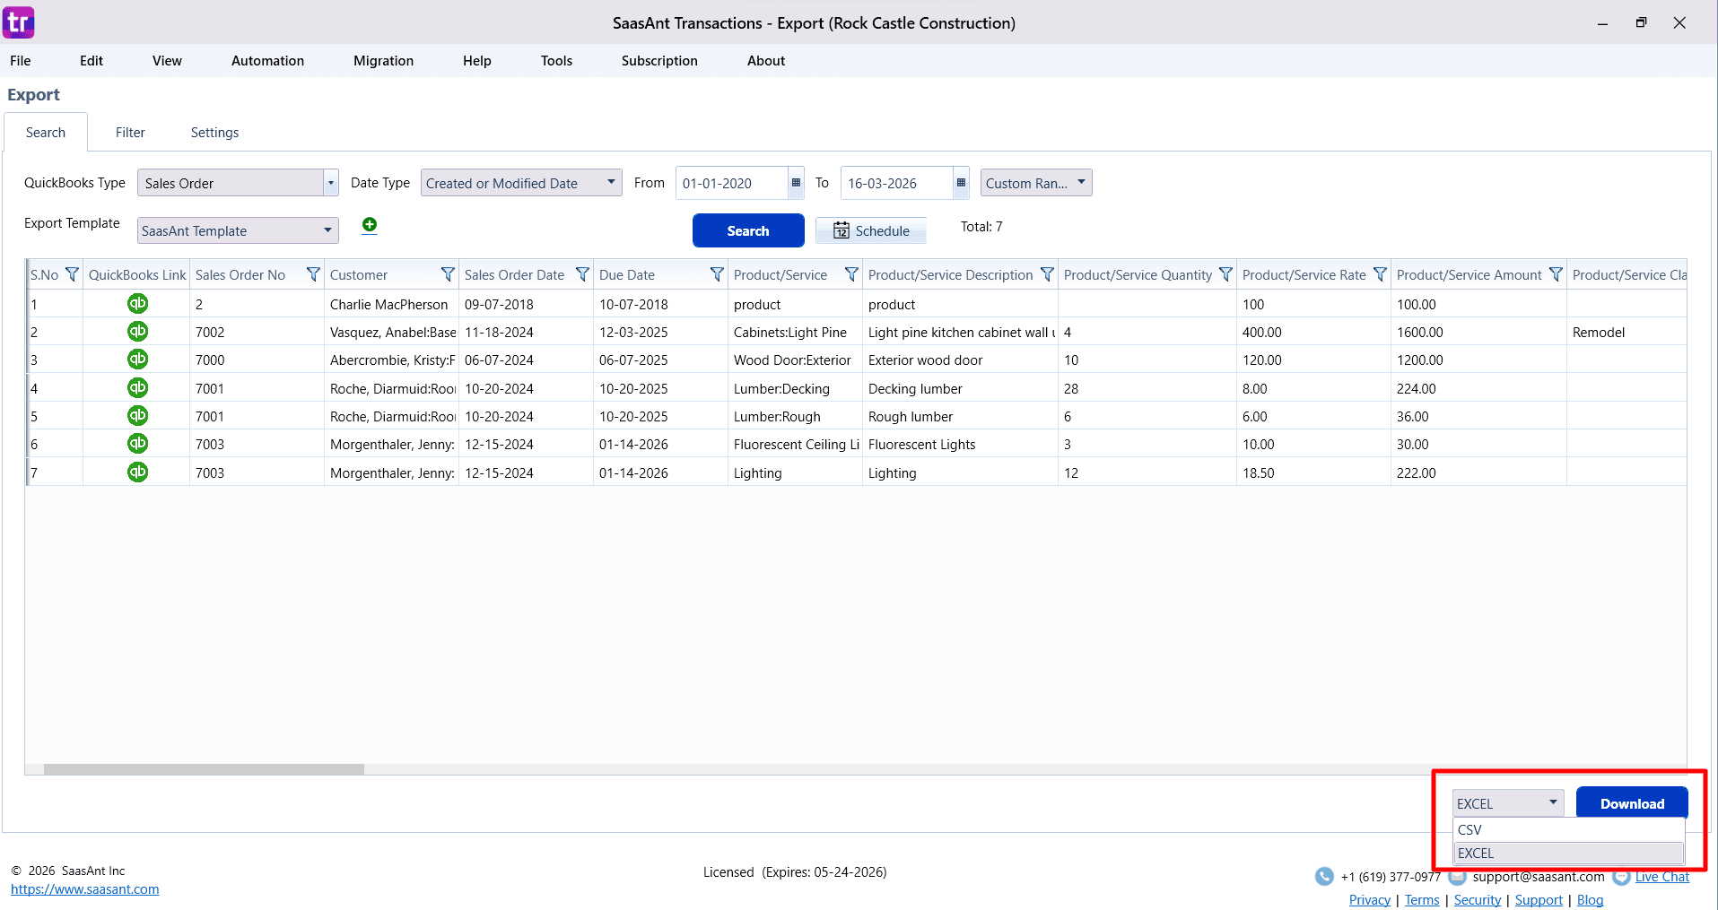Click the To date input field
This screenshot has height=910, width=1718.
(897, 183)
